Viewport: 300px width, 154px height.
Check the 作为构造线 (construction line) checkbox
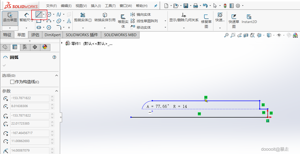click(12, 82)
